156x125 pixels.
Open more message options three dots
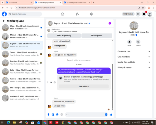point(48,82)
